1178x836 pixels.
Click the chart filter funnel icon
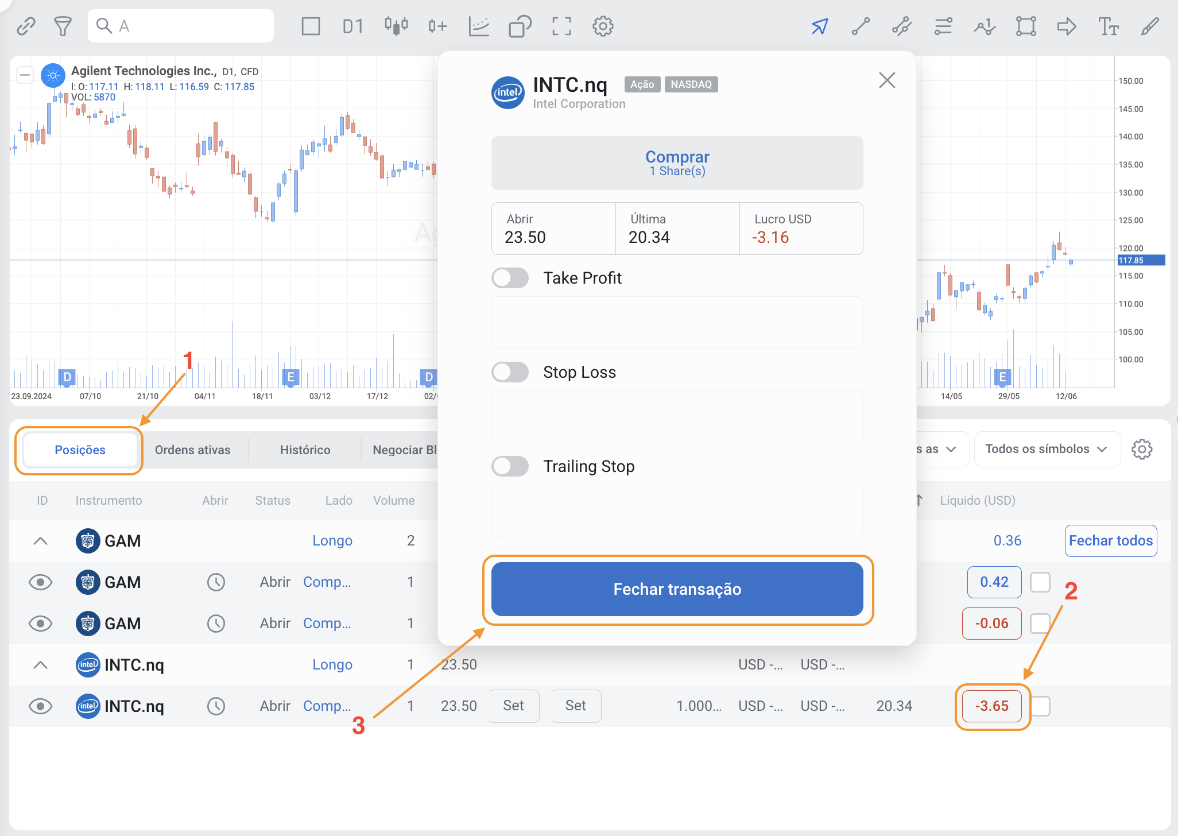tap(63, 26)
